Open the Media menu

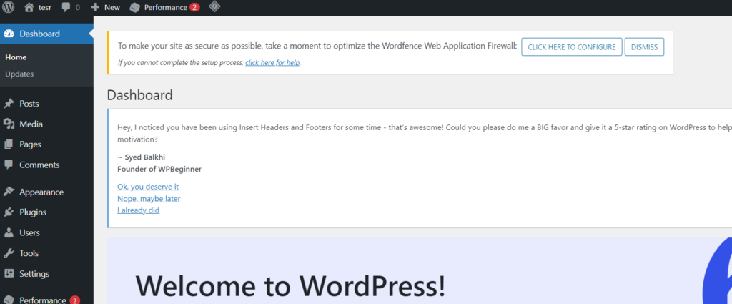(x=31, y=124)
